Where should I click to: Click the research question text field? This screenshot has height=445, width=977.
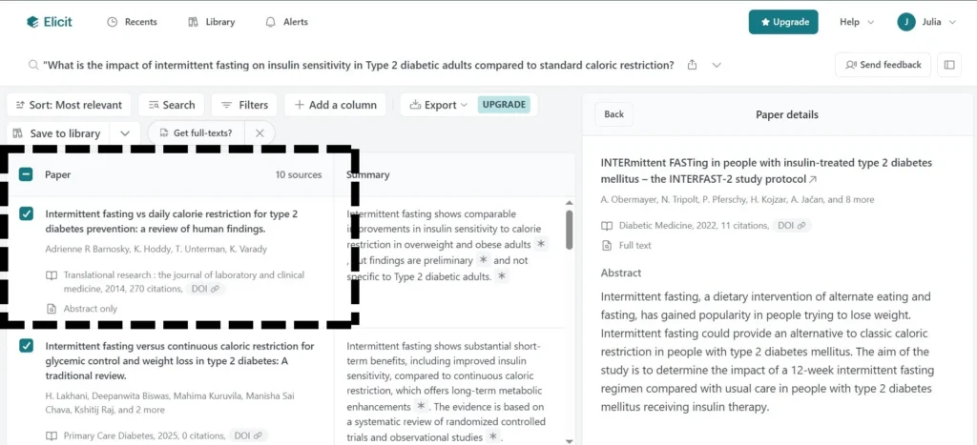[x=359, y=65]
